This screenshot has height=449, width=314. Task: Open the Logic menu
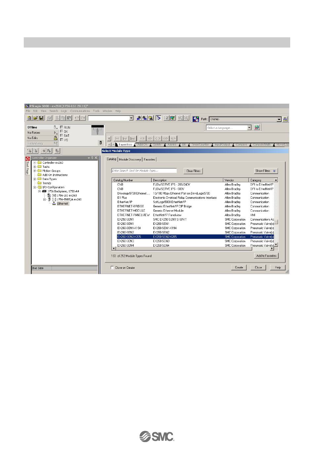[x=64, y=111]
